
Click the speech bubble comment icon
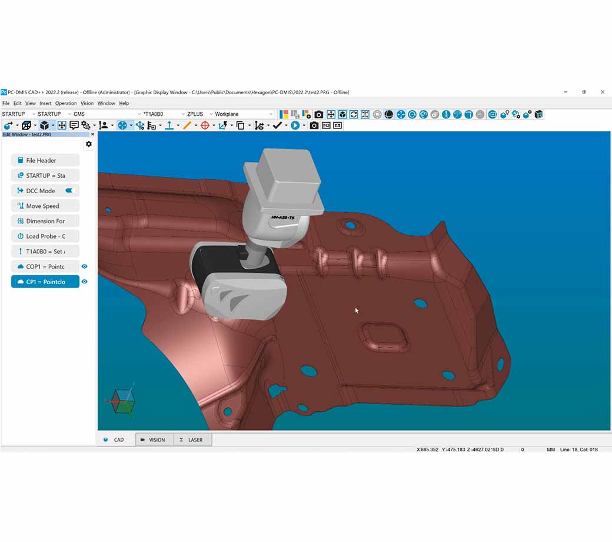coord(74,125)
